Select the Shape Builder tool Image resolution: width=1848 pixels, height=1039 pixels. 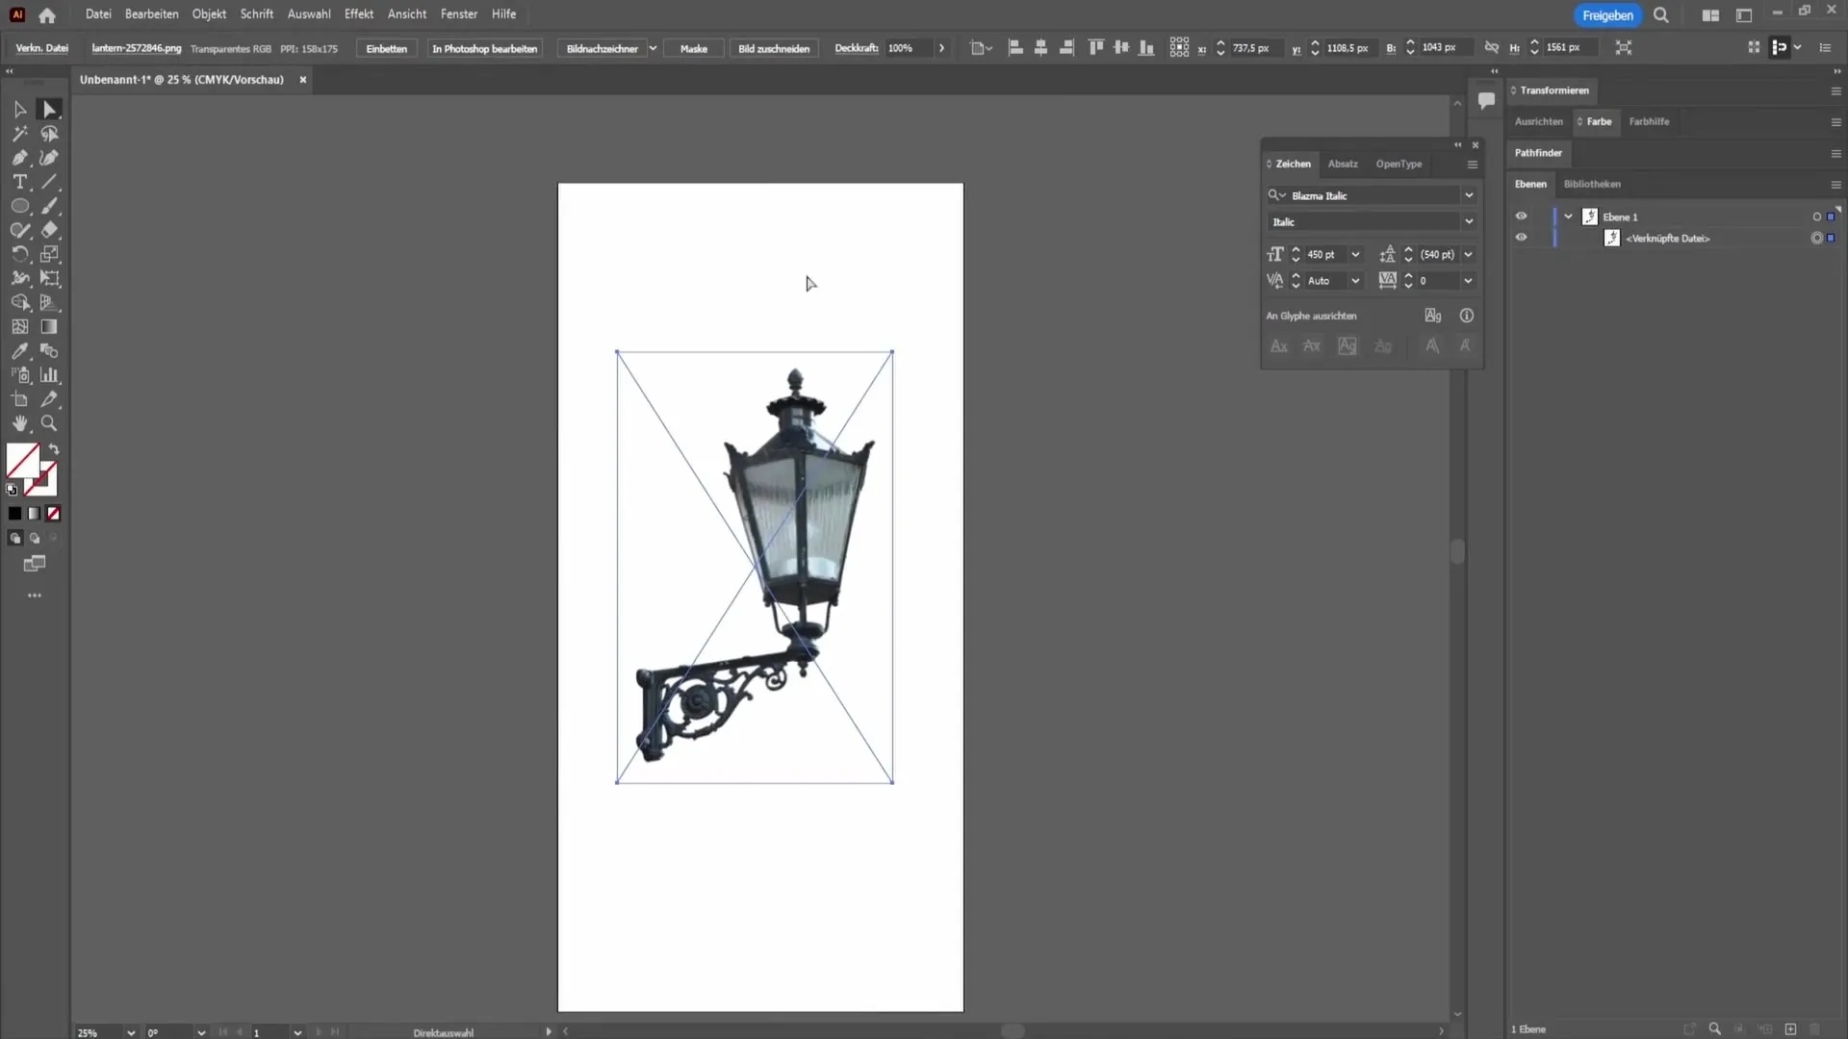pos(19,302)
